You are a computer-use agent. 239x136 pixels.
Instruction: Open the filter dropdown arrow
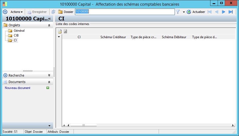click(x=184, y=12)
